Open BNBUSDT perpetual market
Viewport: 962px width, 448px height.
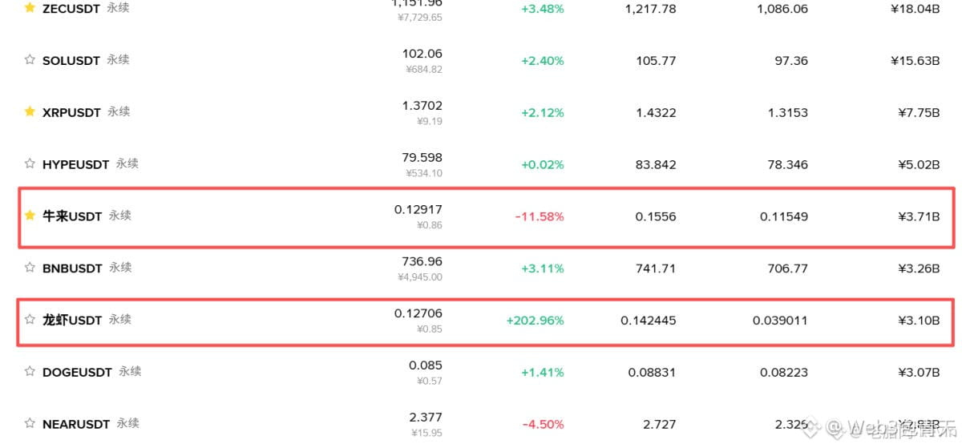72,268
